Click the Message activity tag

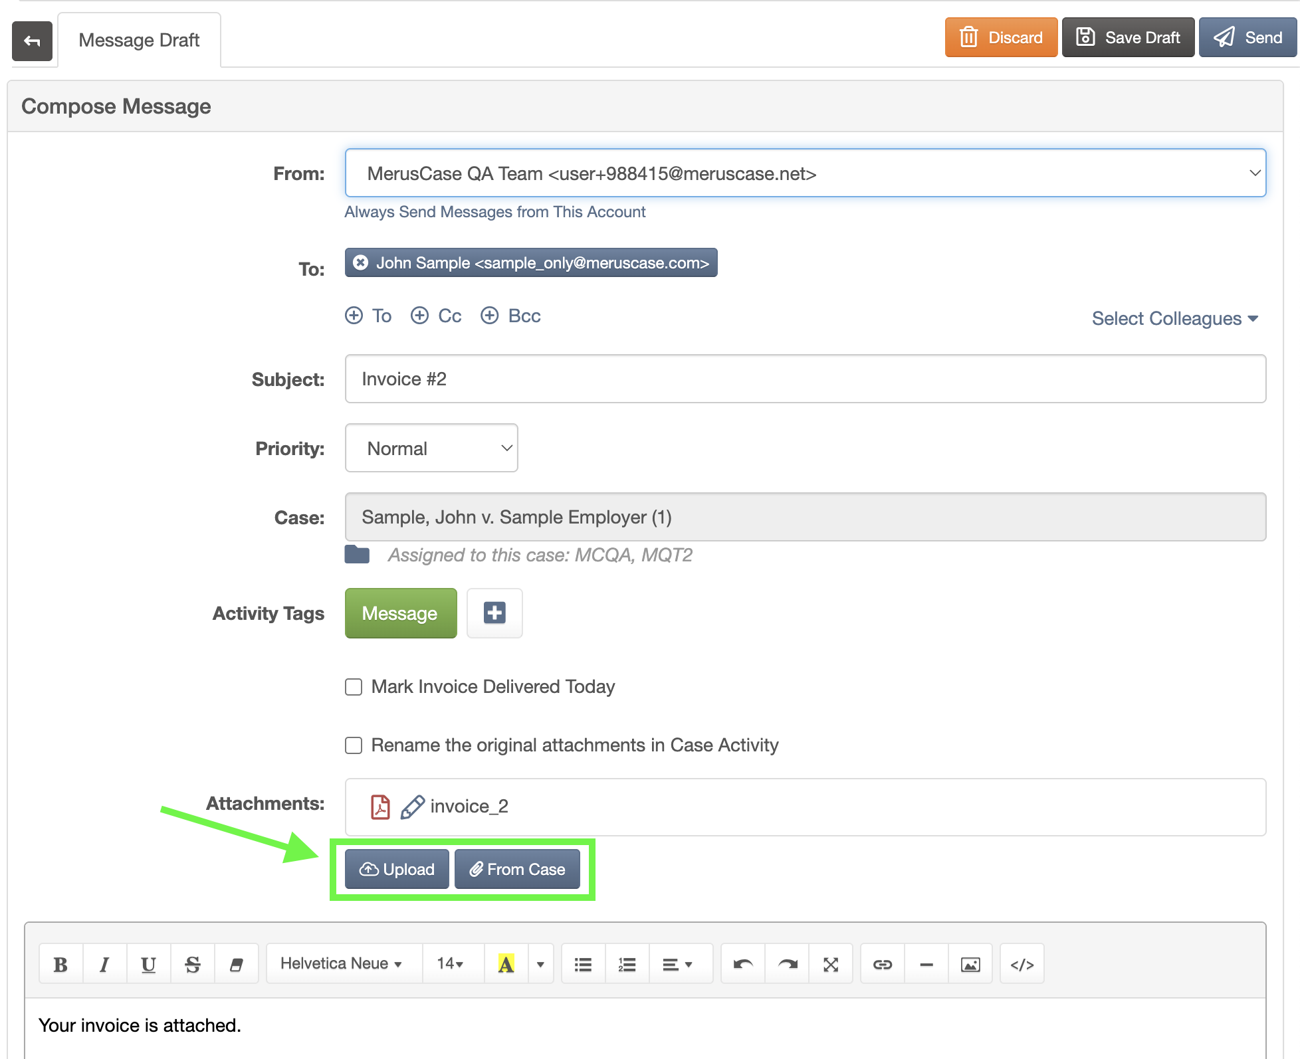[401, 613]
